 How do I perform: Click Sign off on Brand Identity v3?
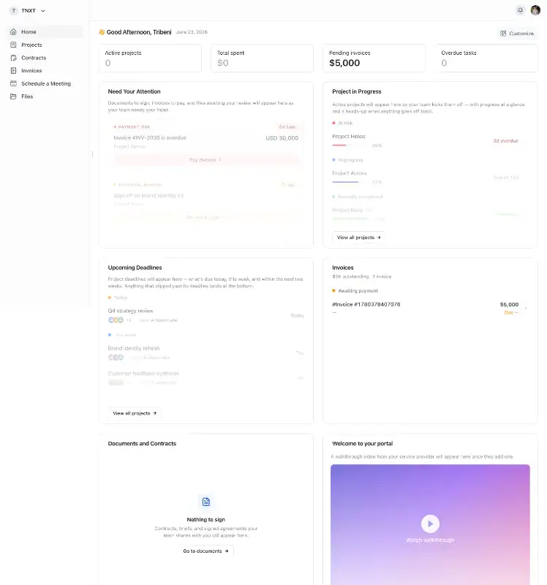[148, 195]
